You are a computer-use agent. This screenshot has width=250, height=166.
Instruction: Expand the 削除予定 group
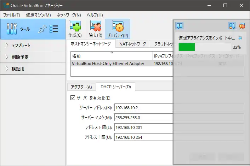[7, 57]
